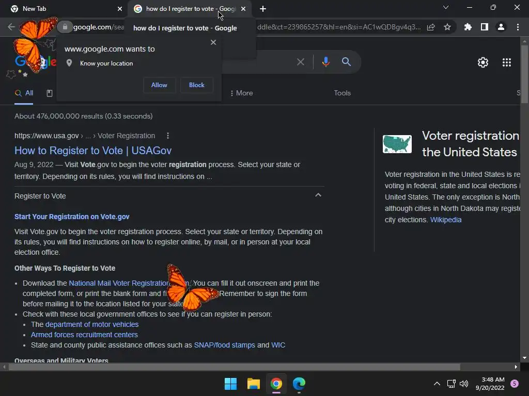529x396 pixels.
Task: Bookmark this page with the star icon
Action: pyautogui.click(x=447, y=27)
